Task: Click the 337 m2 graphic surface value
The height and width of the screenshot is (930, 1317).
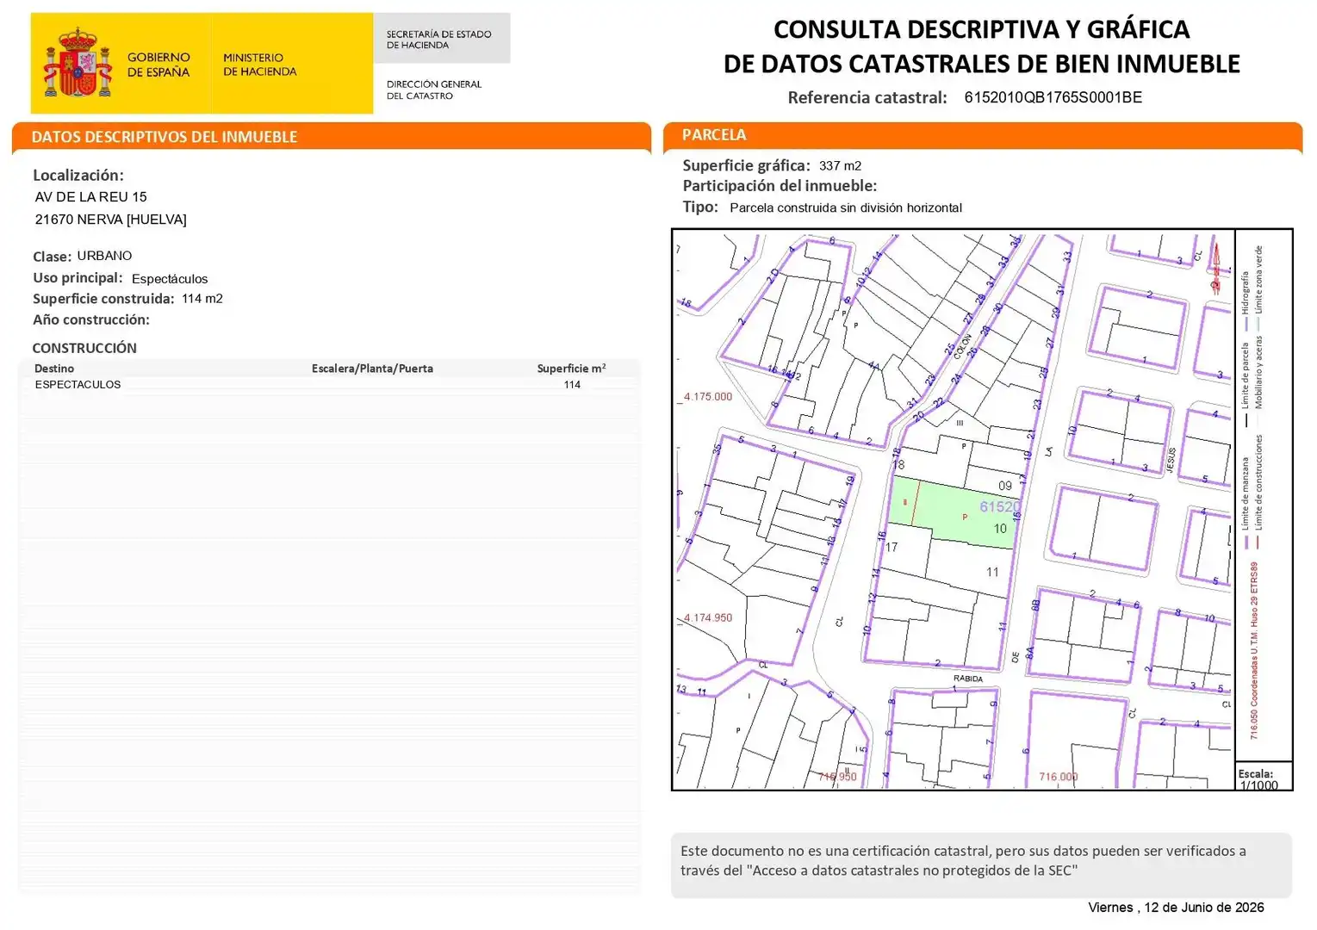Action: coord(840,166)
